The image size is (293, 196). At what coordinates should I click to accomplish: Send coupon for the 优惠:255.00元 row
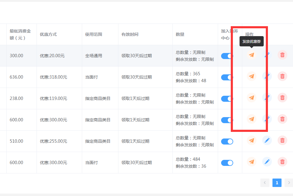(252, 140)
